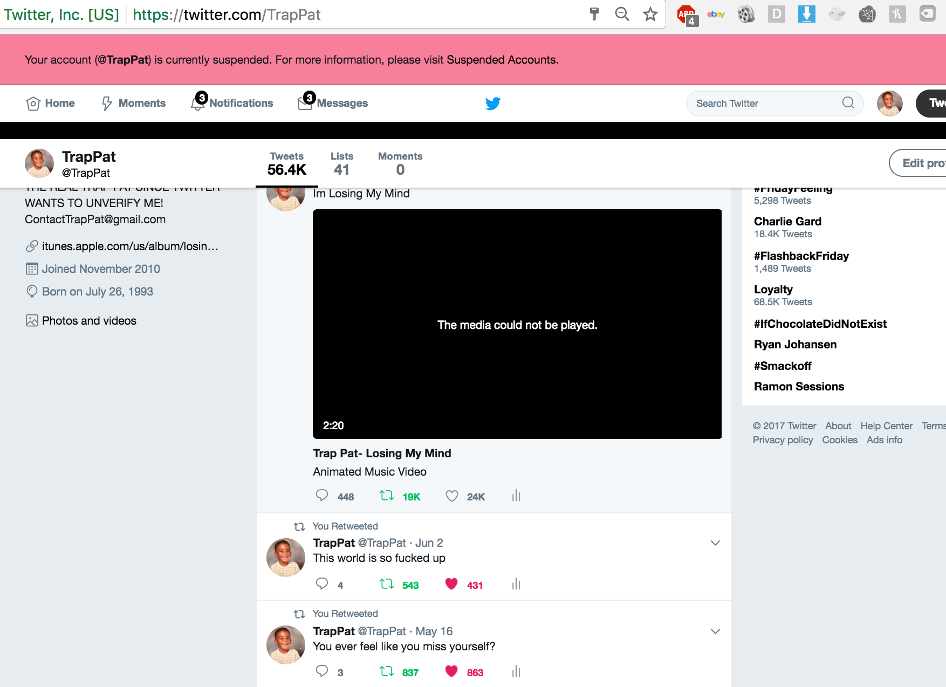Image resolution: width=946 pixels, height=687 pixels.
Task: Open the Cookies footer link
Action: pyautogui.click(x=840, y=440)
